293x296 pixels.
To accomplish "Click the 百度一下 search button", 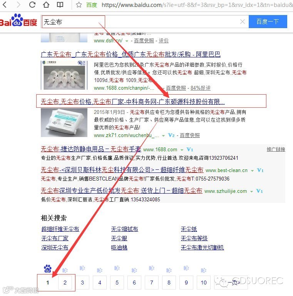I will pyautogui.click(x=268, y=22).
